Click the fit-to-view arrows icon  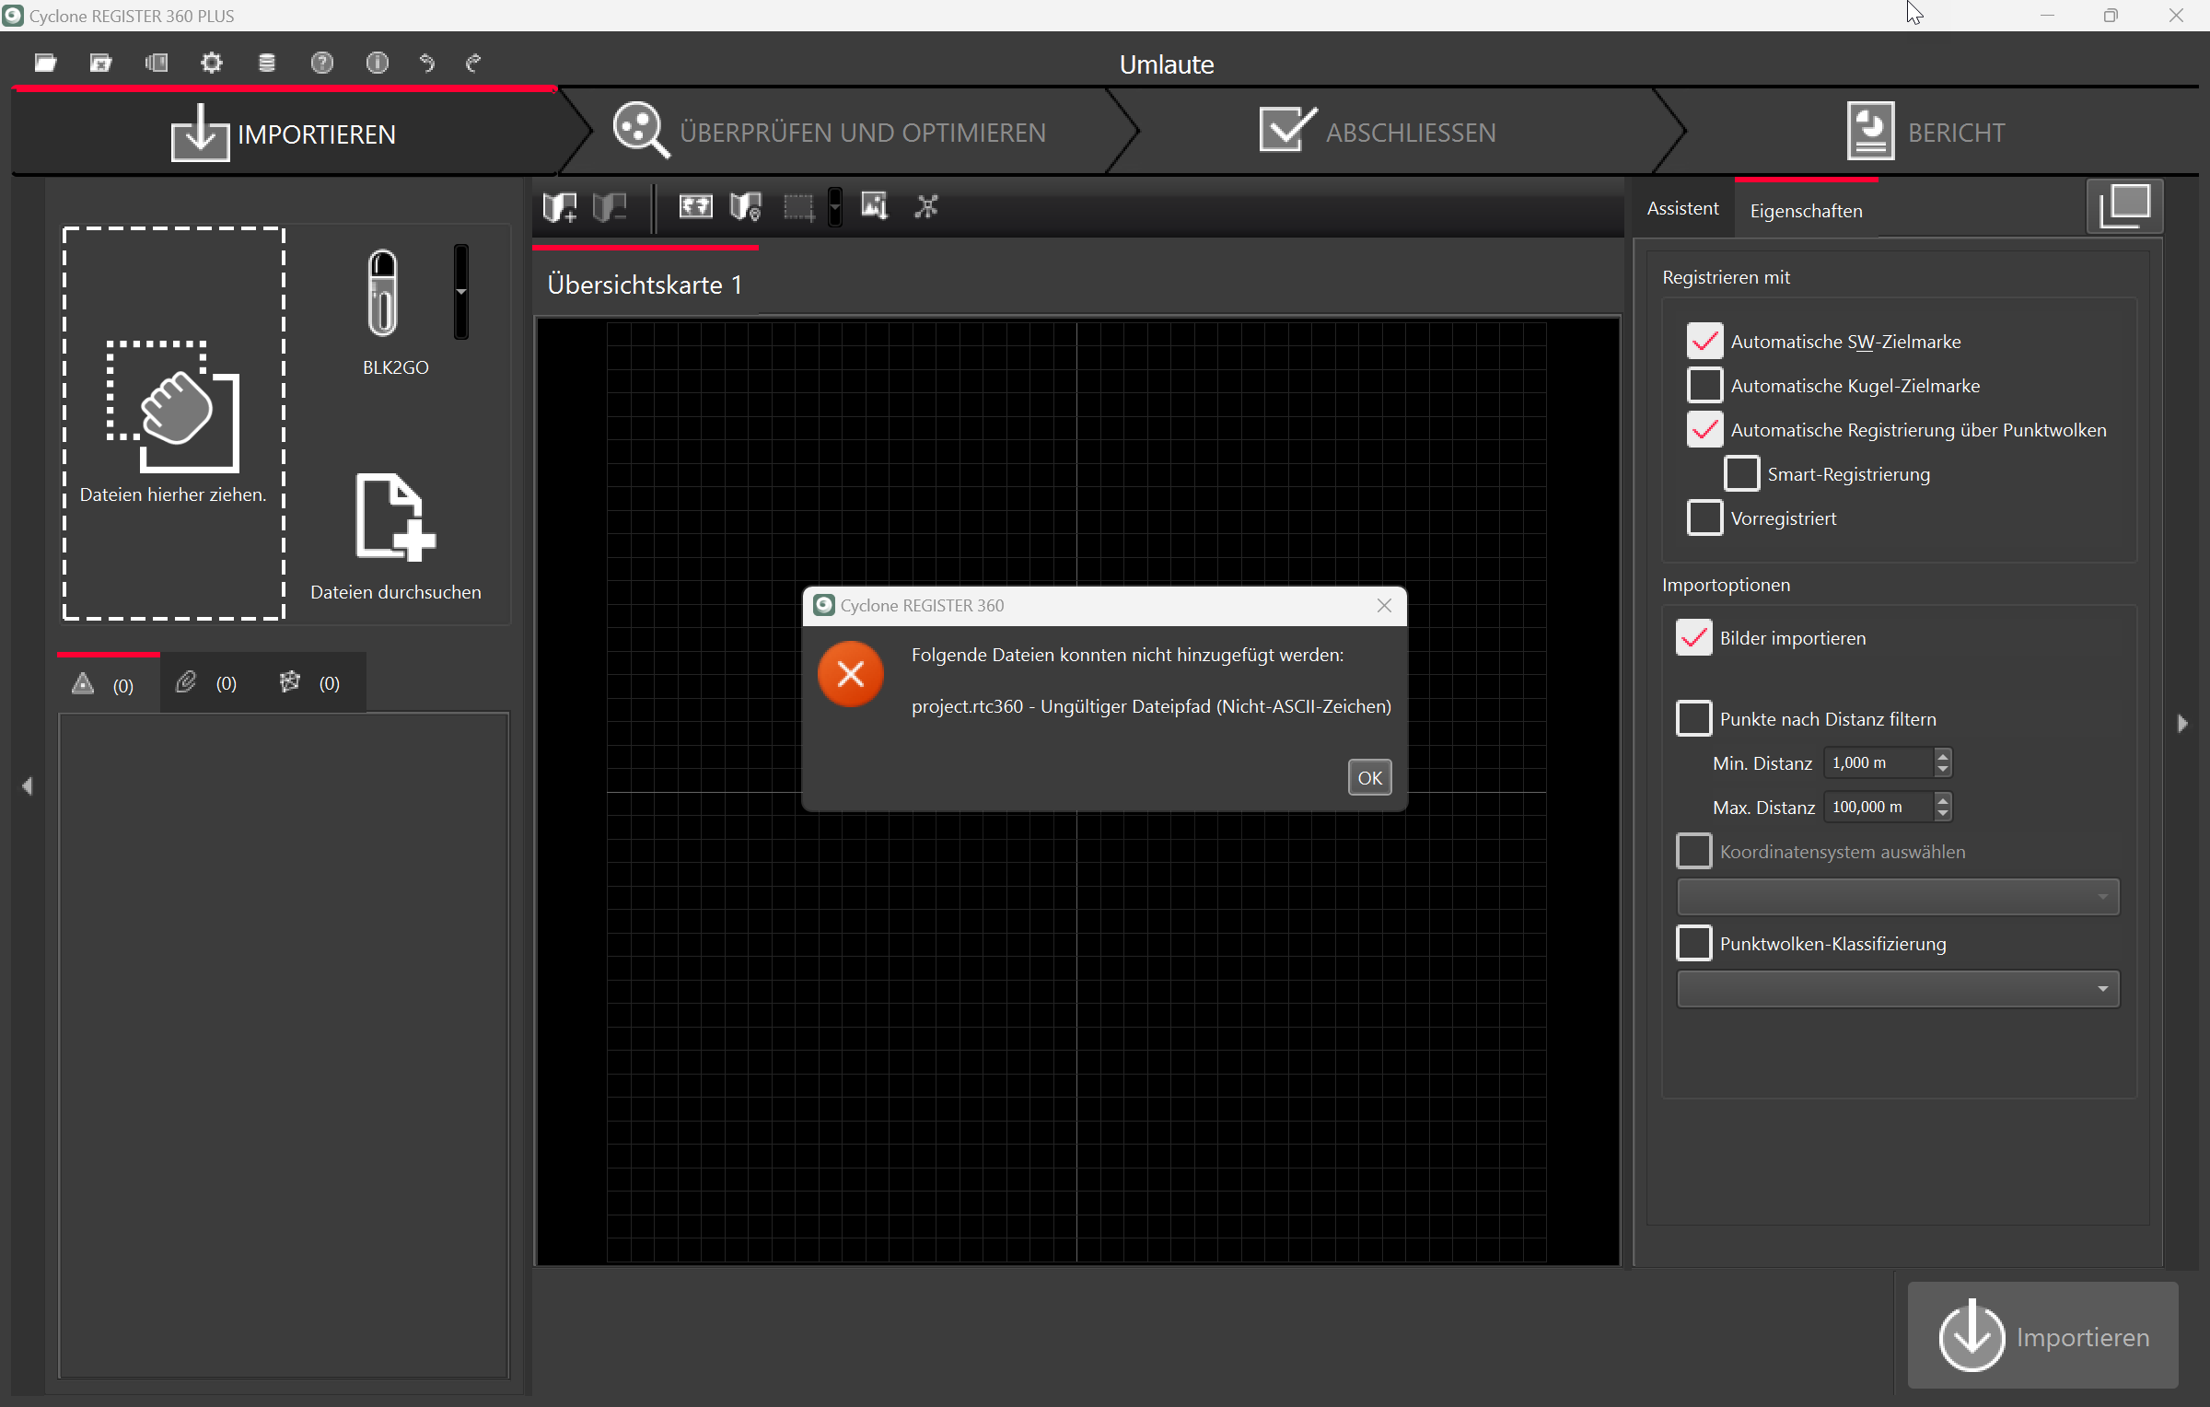coord(926,206)
